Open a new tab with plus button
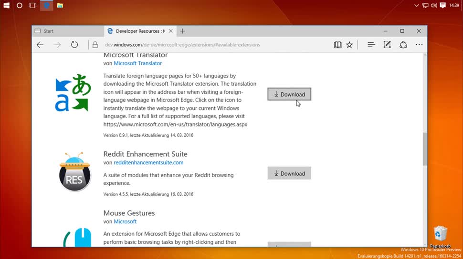This screenshot has width=463, height=259. [182, 31]
